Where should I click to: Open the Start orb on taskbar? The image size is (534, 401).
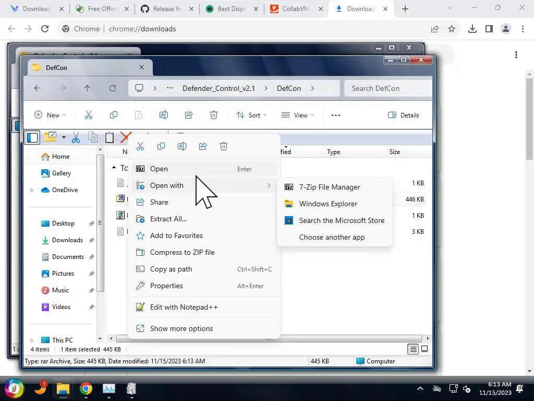pos(14,388)
